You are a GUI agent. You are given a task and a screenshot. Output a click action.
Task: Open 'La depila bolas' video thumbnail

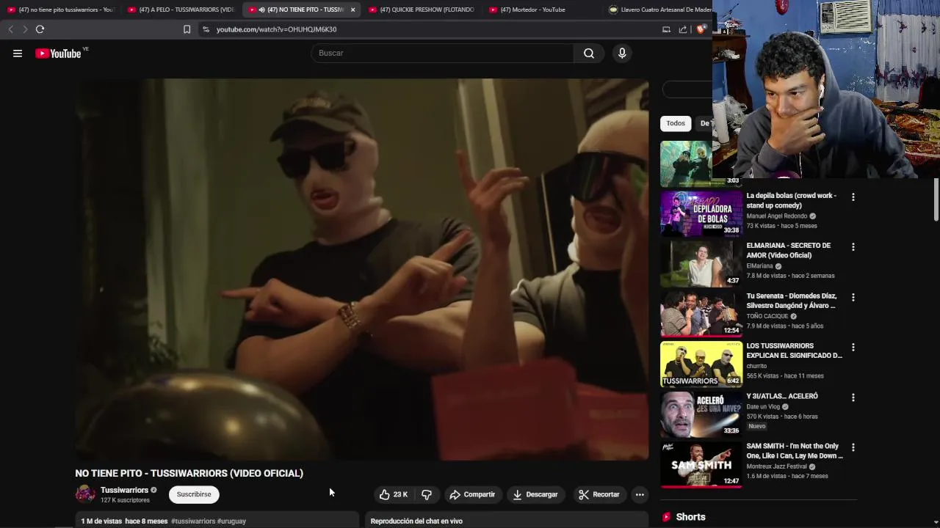pyautogui.click(x=701, y=213)
